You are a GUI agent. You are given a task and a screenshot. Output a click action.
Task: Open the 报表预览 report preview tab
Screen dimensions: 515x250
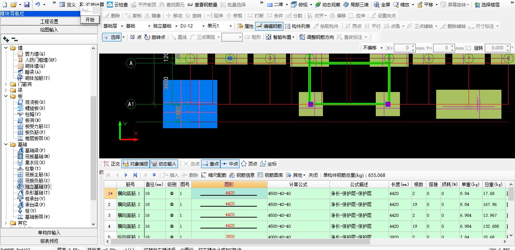pyautogui.click(x=49, y=241)
